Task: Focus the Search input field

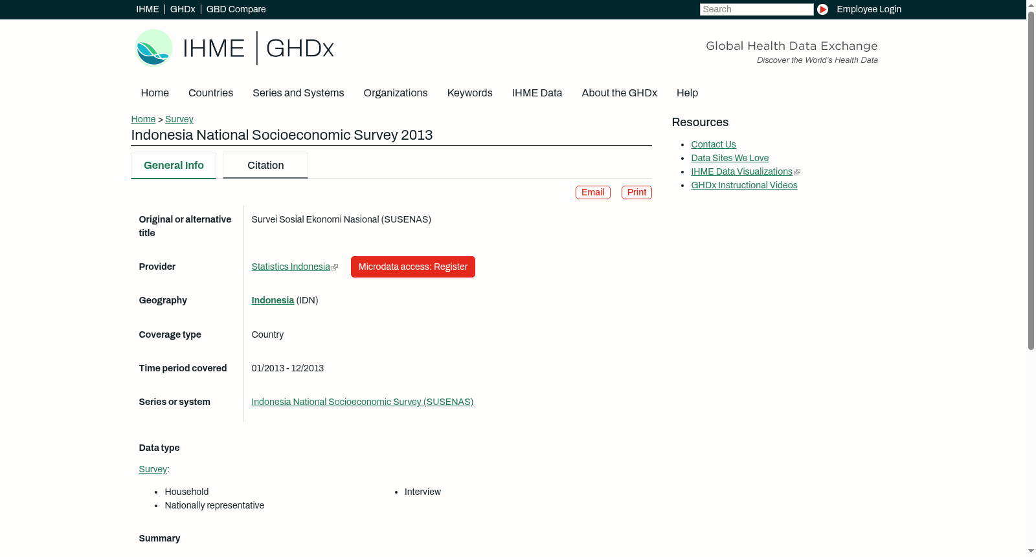Action: point(756,9)
